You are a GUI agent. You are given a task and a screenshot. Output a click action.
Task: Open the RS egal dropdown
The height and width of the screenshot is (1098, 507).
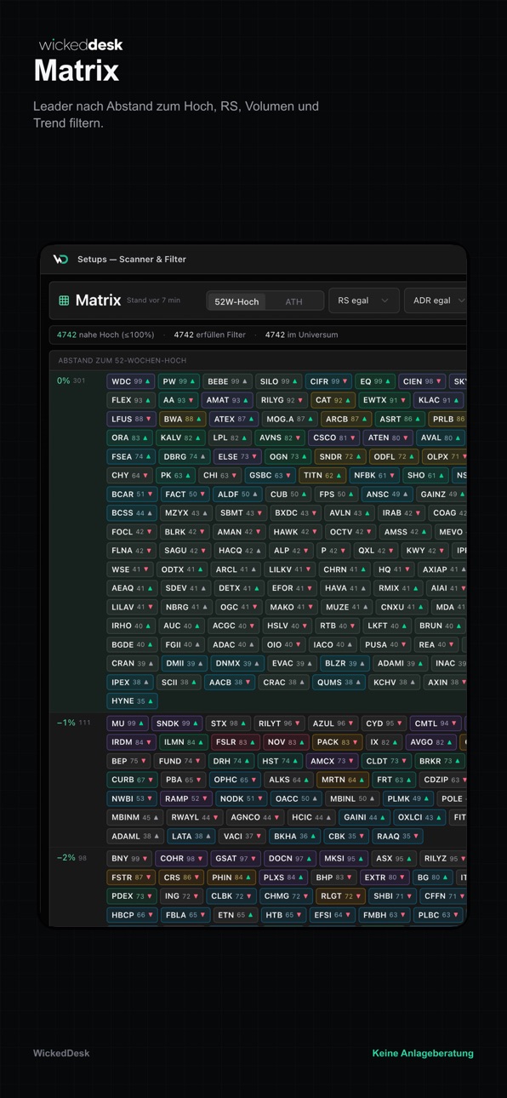click(363, 300)
